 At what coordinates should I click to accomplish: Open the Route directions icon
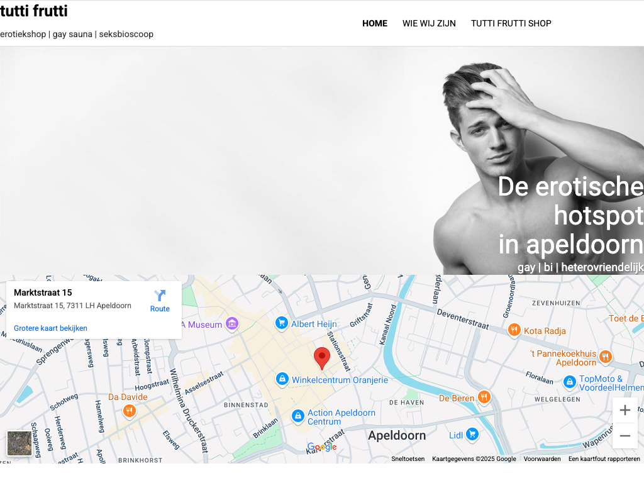[160, 296]
